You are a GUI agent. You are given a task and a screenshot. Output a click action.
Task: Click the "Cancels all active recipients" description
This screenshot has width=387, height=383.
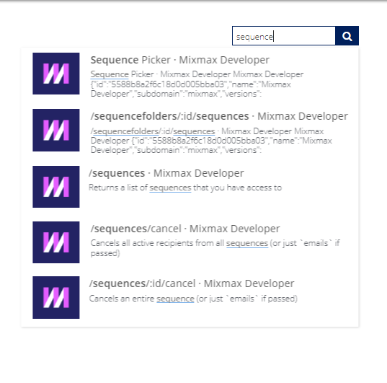point(215,248)
